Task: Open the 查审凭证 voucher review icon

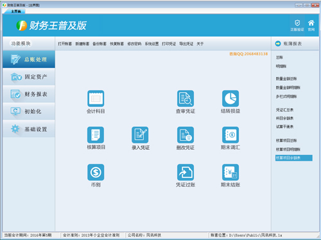Action: click(186, 99)
